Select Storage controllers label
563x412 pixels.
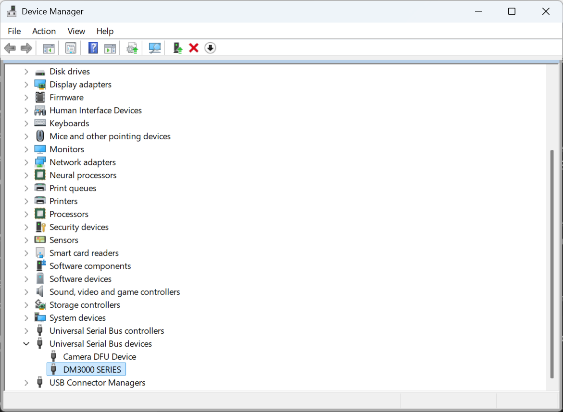pyautogui.click(x=85, y=305)
